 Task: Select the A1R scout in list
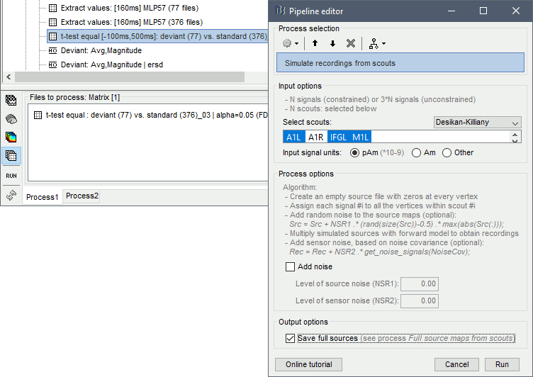click(x=316, y=137)
